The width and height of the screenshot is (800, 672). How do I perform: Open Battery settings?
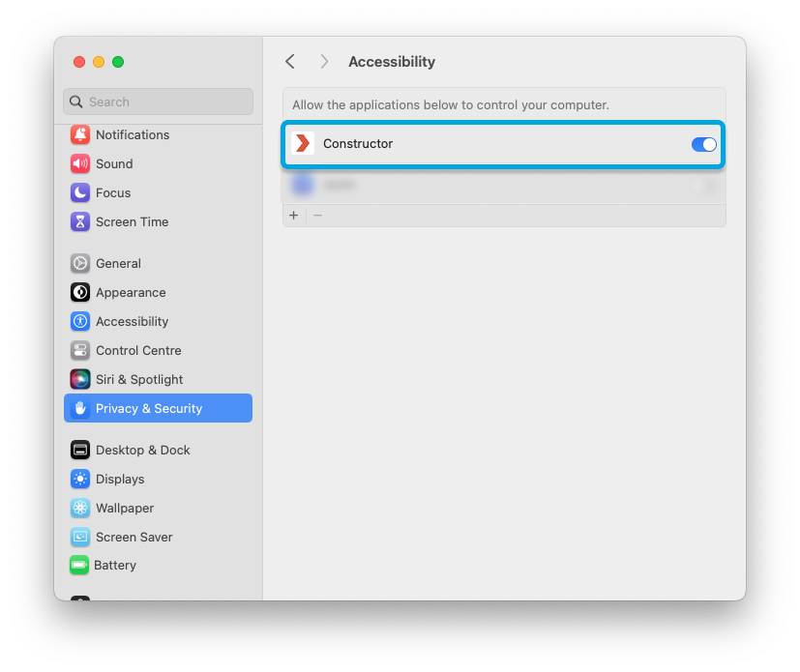pyautogui.click(x=114, y=565)
